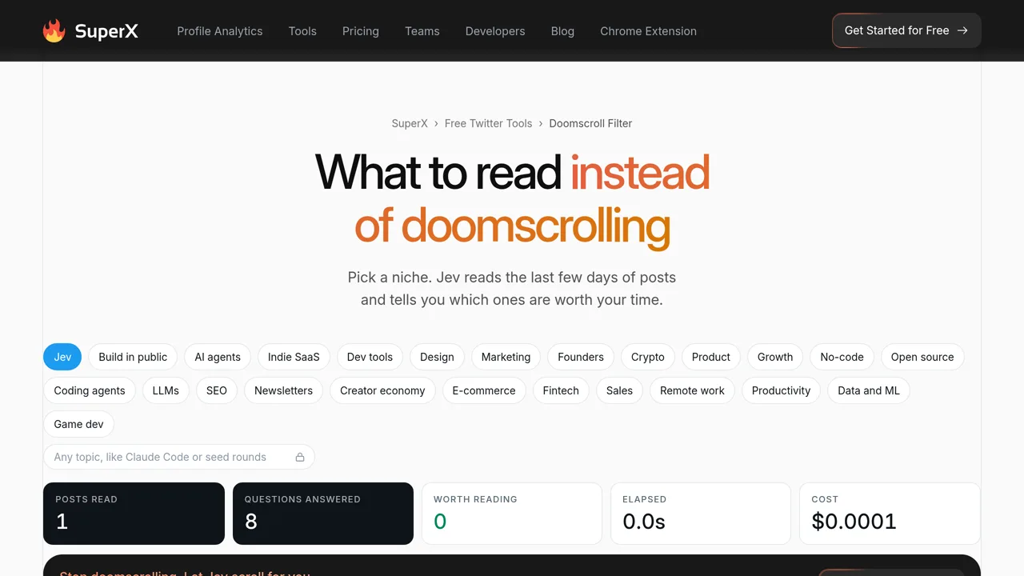Select the Jev niche chip
1024x576 pixels.
click(62, 357)
